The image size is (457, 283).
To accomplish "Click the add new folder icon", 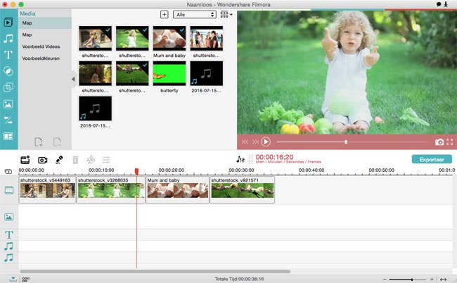I will (x=39, y=142).
